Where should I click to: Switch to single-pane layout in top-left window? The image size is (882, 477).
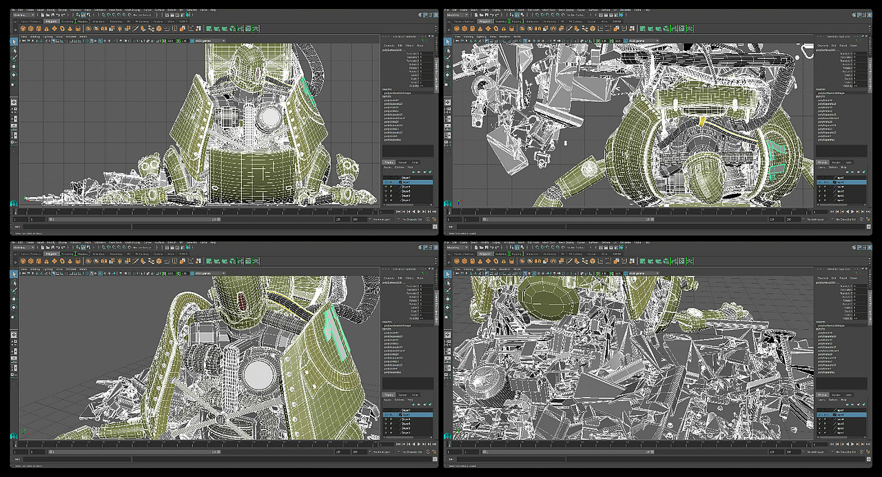tap(14, 102)
